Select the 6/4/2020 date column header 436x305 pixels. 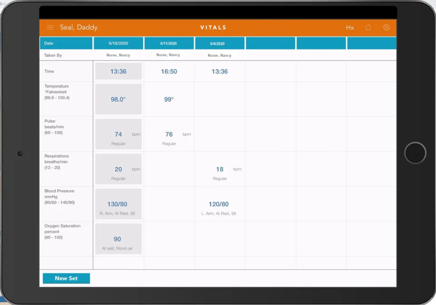(220, 43)
